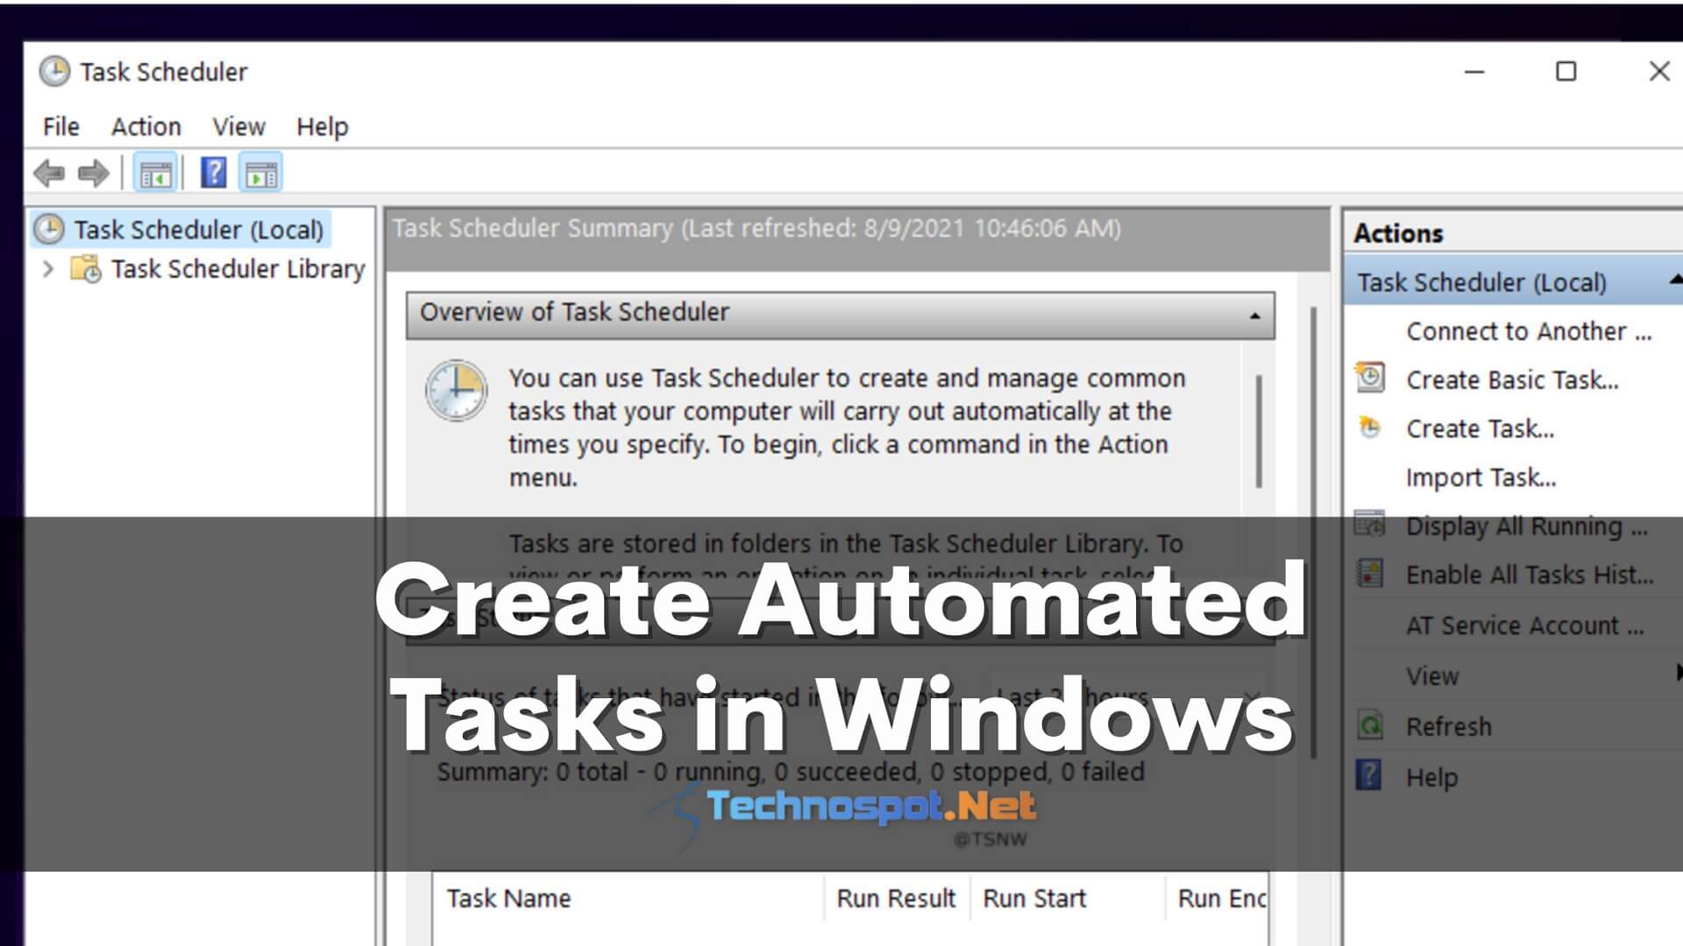Click AT Service Account Configuration action
This screenshot has width=1683, height=946.
(x=1525, y=625)
